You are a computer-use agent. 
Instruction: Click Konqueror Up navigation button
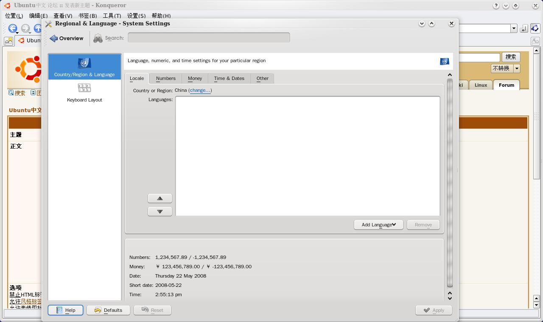(38, 28)
